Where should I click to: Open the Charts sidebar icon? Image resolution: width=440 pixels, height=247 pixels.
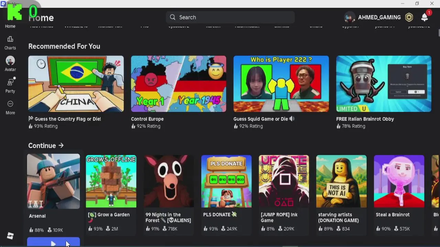(x=10, y=39)
